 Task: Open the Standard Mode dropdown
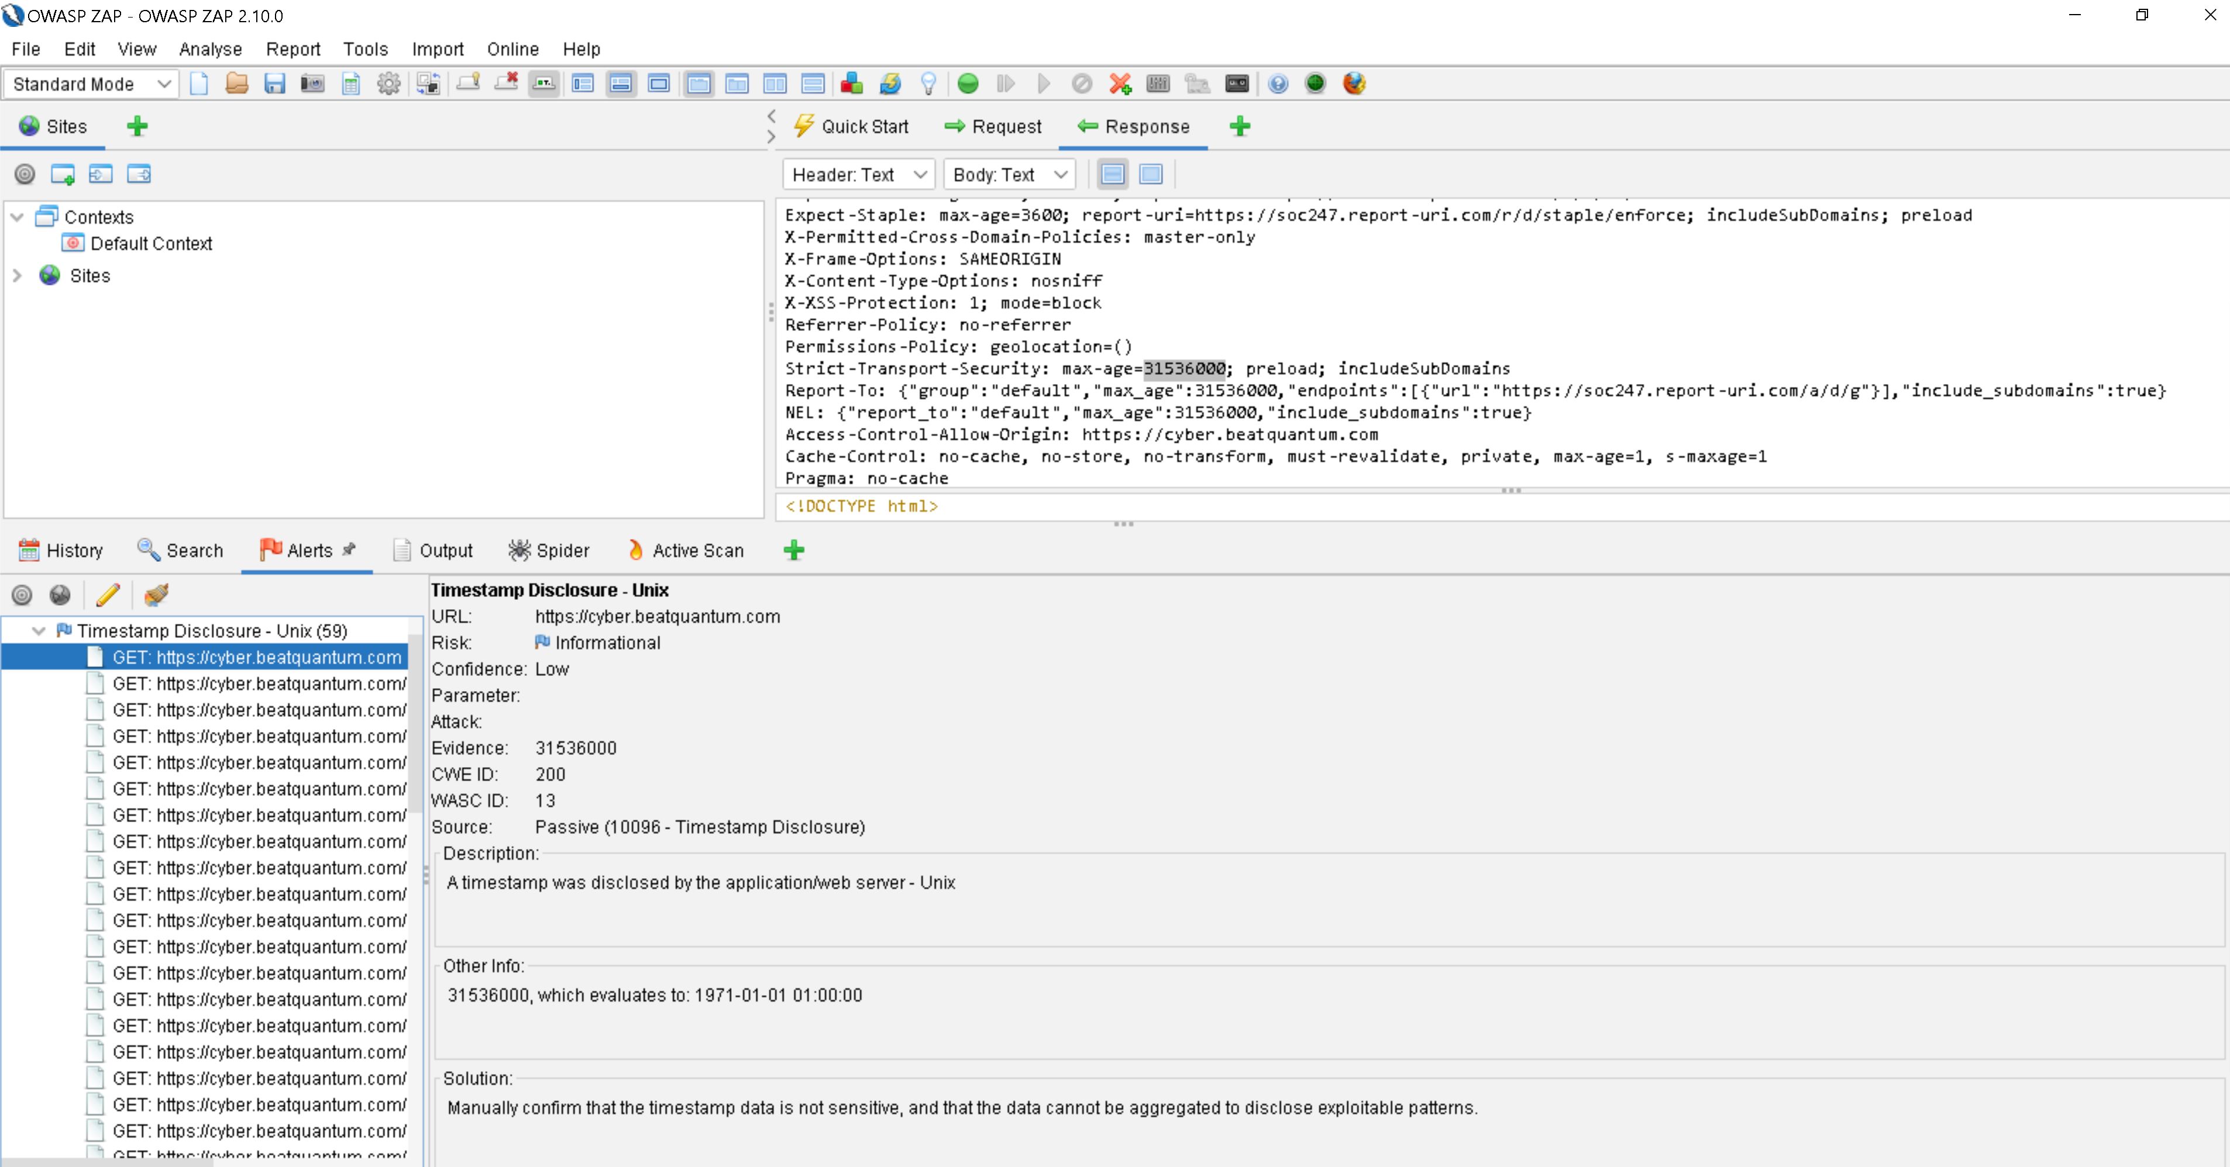[90, 84]
